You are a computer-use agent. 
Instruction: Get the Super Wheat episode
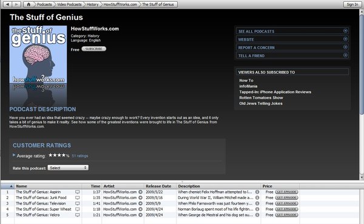coord(287,209)
